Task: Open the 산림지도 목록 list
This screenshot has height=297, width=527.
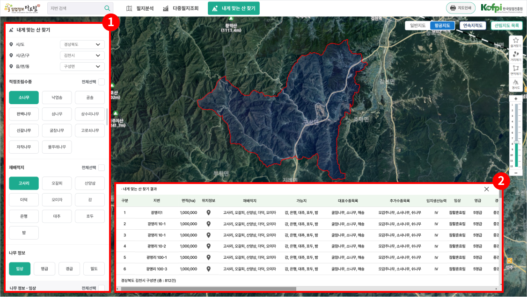Action: [x=506, y=26]
